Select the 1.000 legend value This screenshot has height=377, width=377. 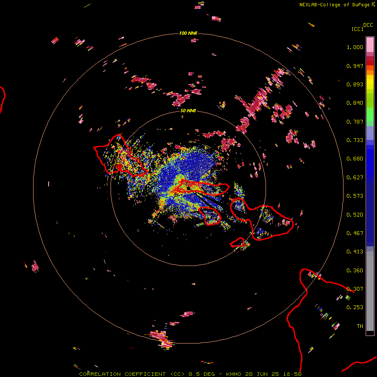(355, 47)
